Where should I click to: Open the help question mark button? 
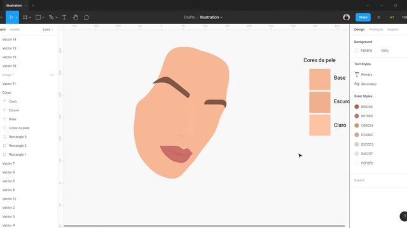click(x=404, y=217)
